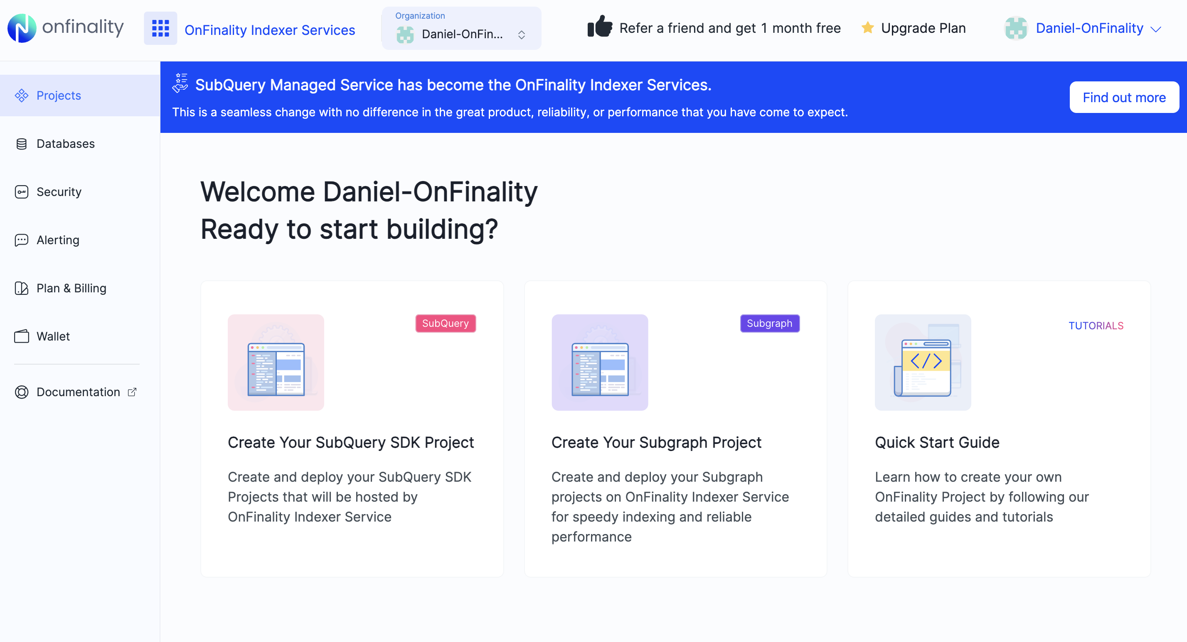Click OnFinality Indexer Services link

[270, 30]
